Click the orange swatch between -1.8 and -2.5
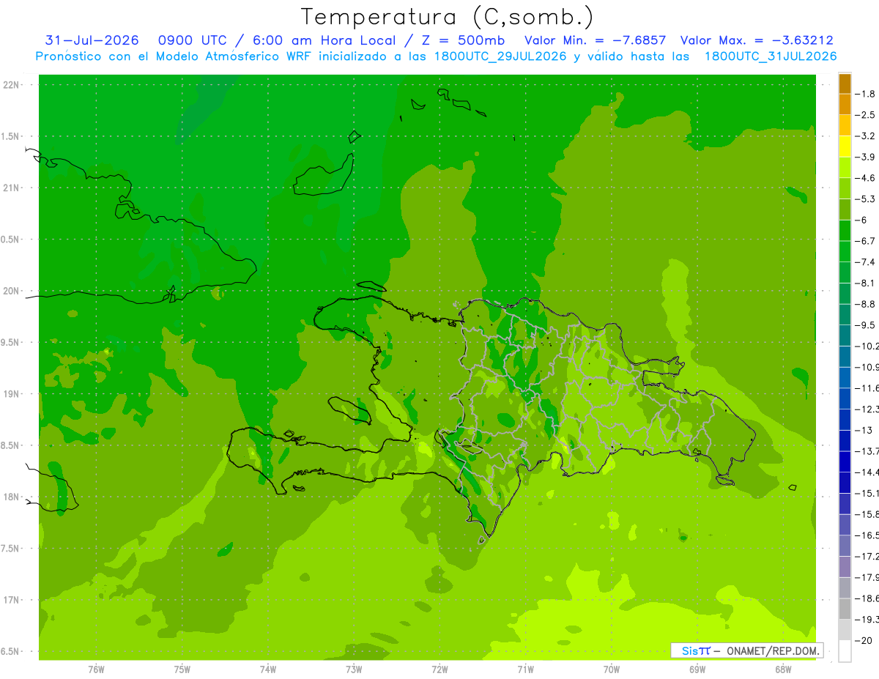This screenshot has width=879, height=679. (845, 105)
